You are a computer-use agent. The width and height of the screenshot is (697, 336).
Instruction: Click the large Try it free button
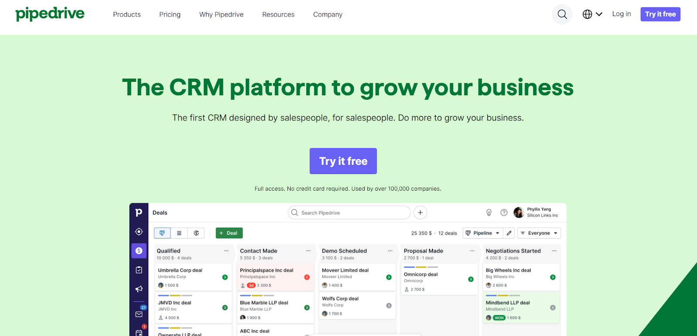[343, 161]
